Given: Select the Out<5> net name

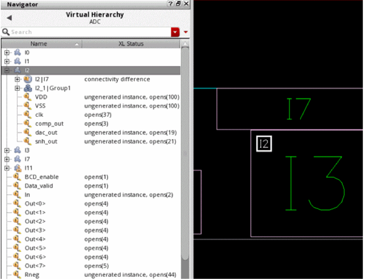Looking at the screenshot, I should (x=35, y=248).
